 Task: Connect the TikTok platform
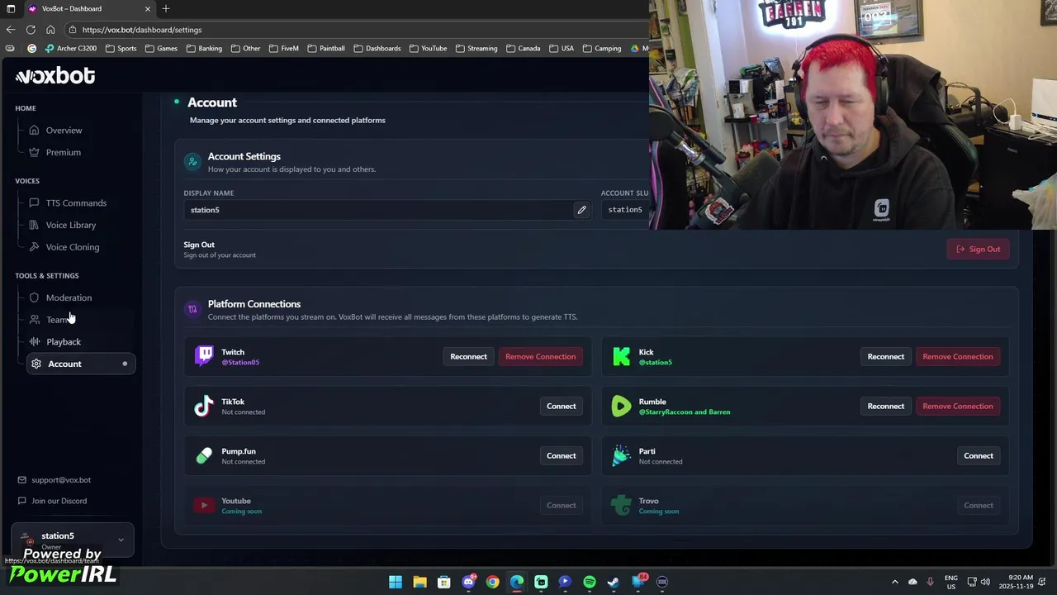pos(561,406)
